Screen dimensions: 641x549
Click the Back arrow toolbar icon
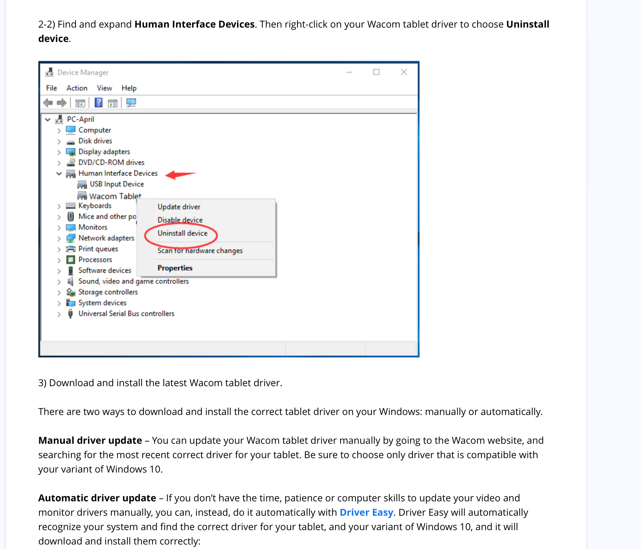tap(48, 103)
